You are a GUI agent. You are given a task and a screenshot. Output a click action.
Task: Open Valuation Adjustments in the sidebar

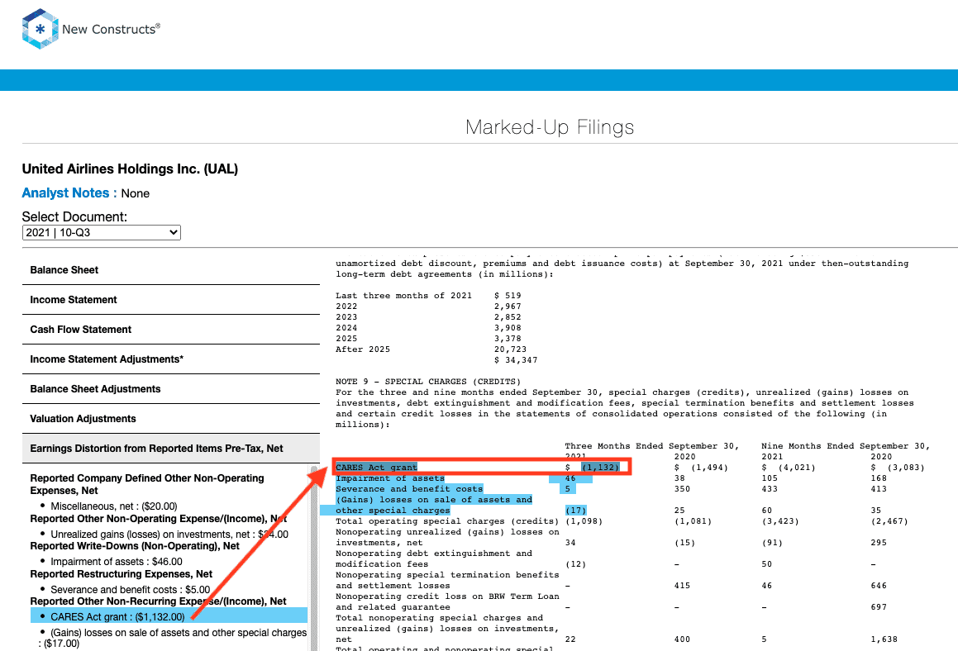(x=171, y=419)
